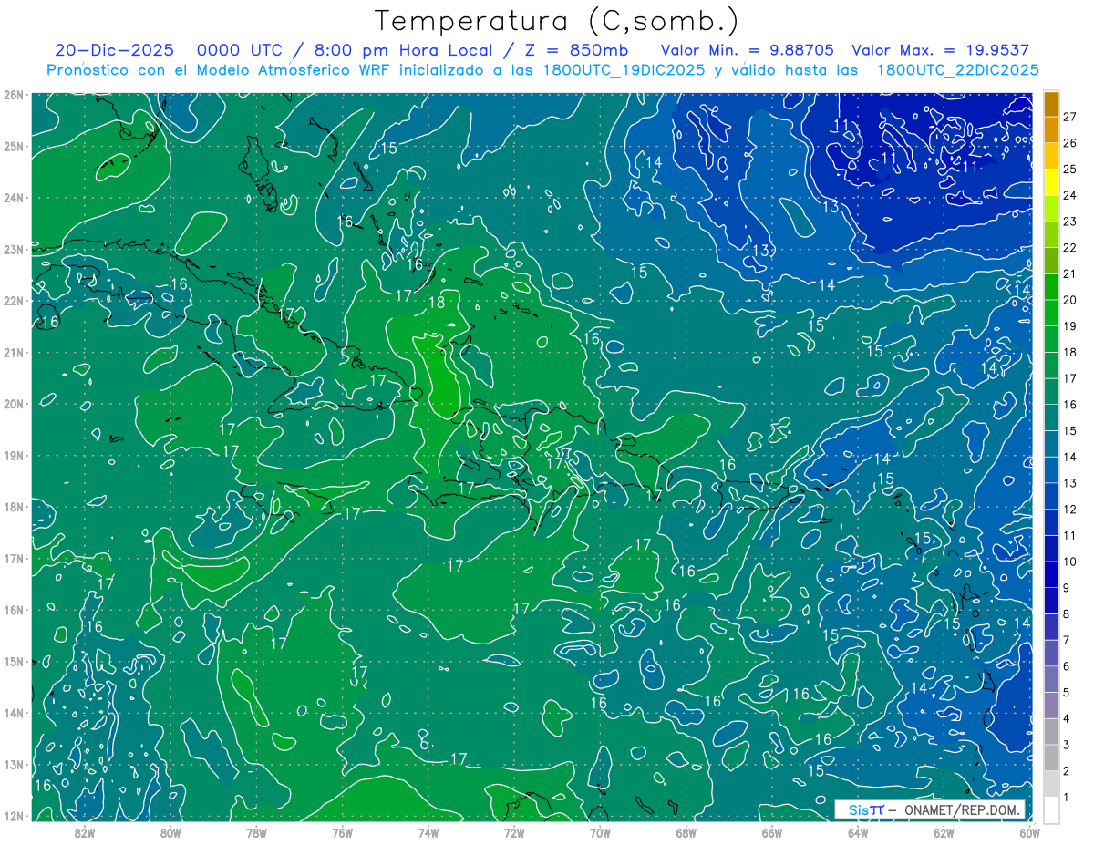1094x845 pixels.
Task: Click the 78W longitude axis label
Action: [256, 832]
